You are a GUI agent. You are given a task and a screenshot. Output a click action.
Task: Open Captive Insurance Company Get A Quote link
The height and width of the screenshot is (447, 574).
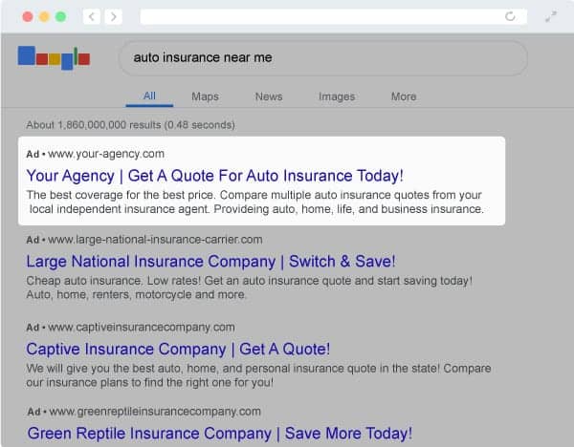click(178, 349)
